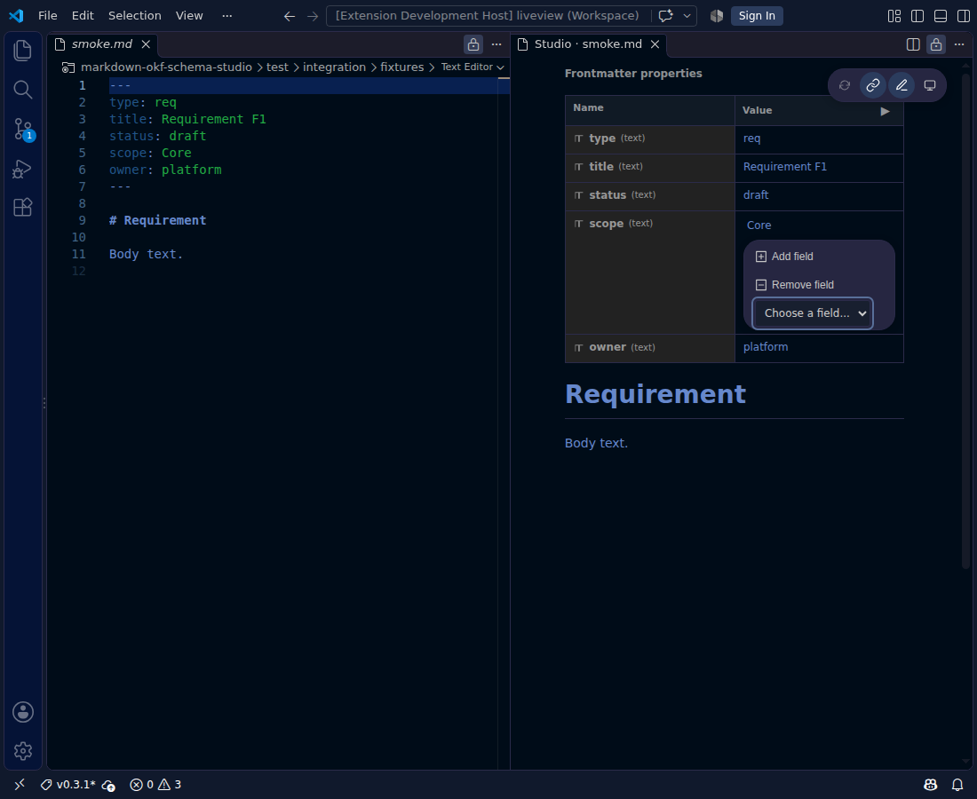The image size is (977, 799).
Task: Open the Copilot chat icon in the title bar
Action: point(665,16)
